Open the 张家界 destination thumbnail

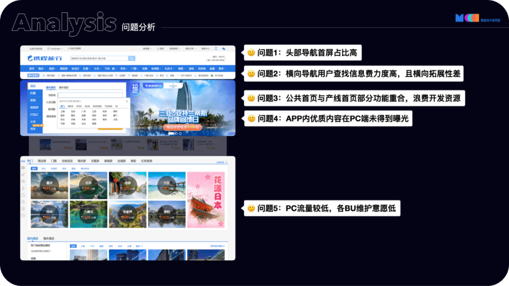[128, 214]
